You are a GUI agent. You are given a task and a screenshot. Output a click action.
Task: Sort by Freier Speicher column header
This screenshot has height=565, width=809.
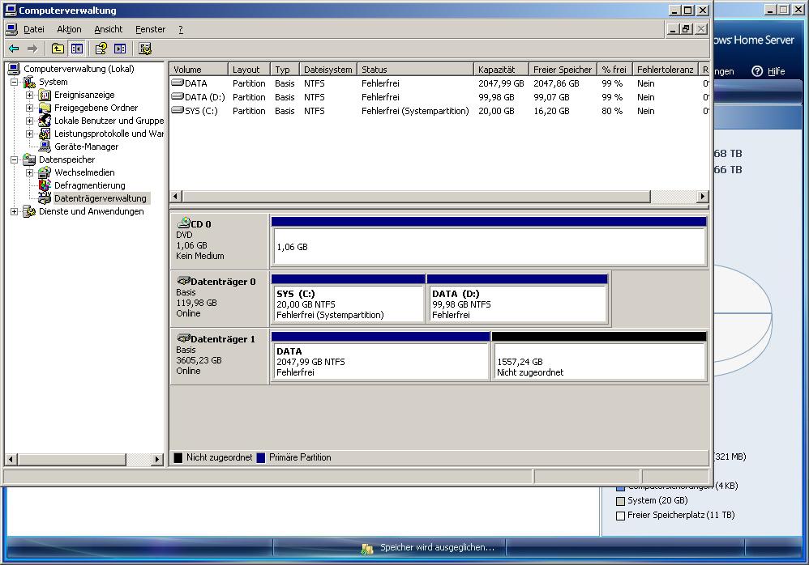(x=563, y=69)
